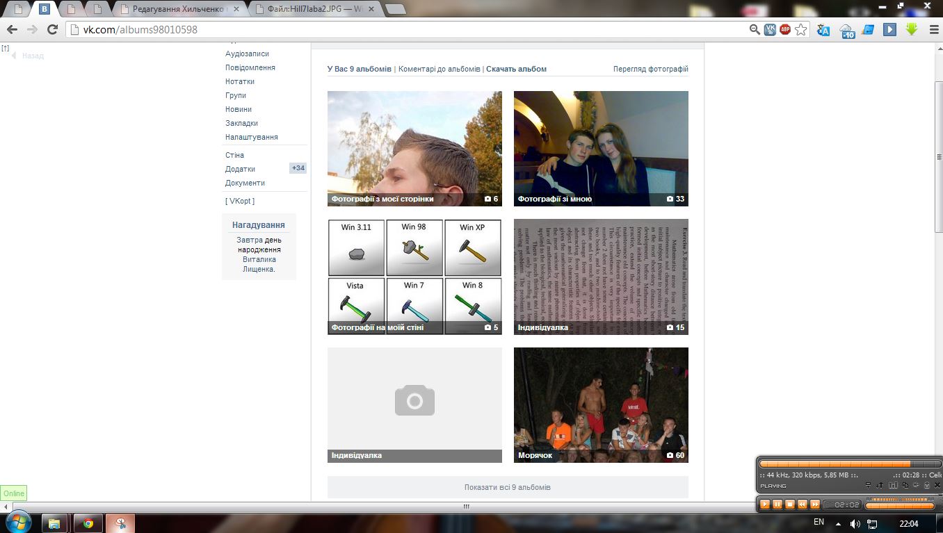Open album Фотографії з моєї сторінки
Image resolution: width=943 pixels, height=533 pixels.
pyautogui.click(x=414, y=149)
